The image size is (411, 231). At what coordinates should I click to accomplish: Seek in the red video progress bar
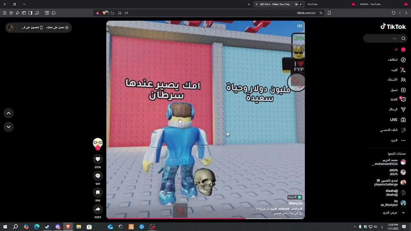[205, 218]
